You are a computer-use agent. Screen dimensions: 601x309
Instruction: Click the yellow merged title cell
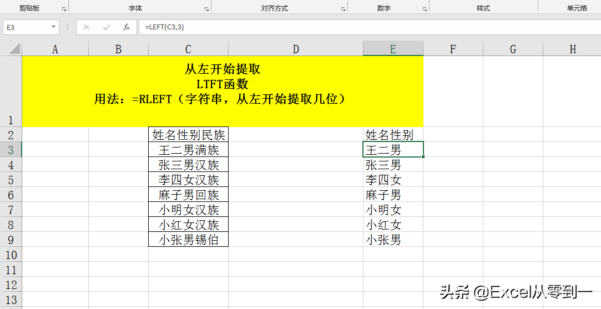(x=223, y=91)
